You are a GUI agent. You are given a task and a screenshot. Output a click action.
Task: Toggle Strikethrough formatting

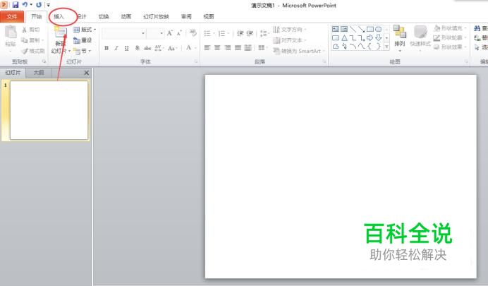pos(147,48)
